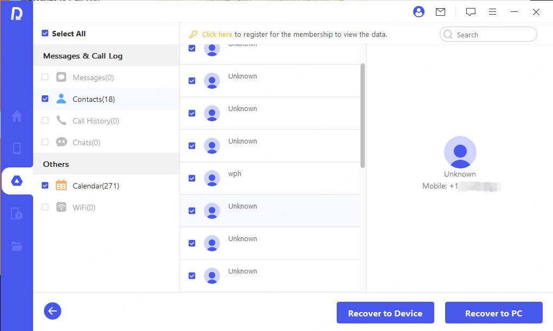The image size is (553, 331).
Task: Uncheck the Select All checkbox
Action: (44, 33)
